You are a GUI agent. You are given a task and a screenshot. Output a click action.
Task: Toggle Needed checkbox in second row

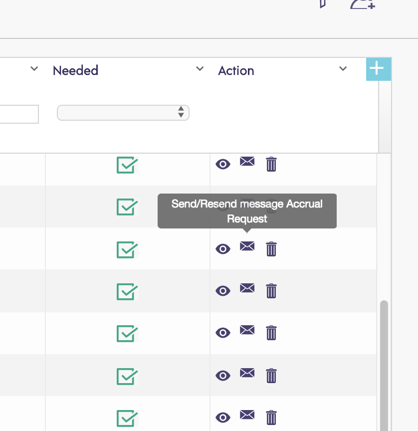127,207
